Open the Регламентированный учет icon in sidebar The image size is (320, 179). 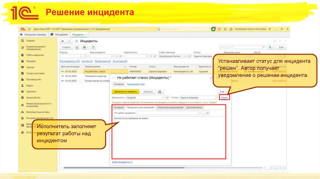tap(22, 118)
